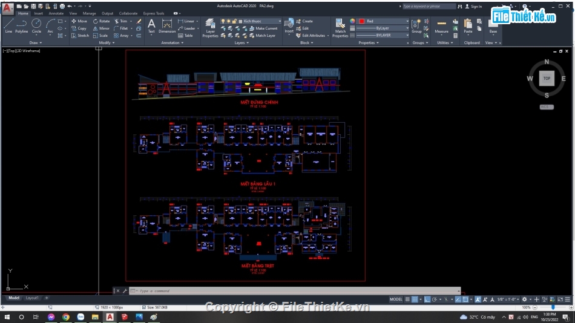Toggle polar tracking in status bar
Image resolution: width=575 pixels, height=323 pixels.
(x=435, y=299)
